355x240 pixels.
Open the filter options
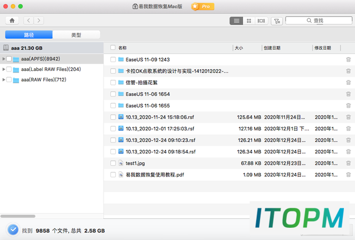coord(277,21)
